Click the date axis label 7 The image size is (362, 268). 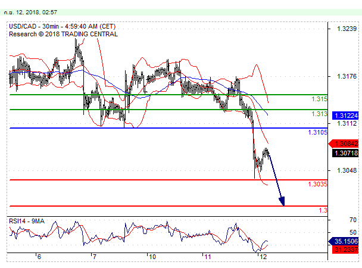coord(94,257)
